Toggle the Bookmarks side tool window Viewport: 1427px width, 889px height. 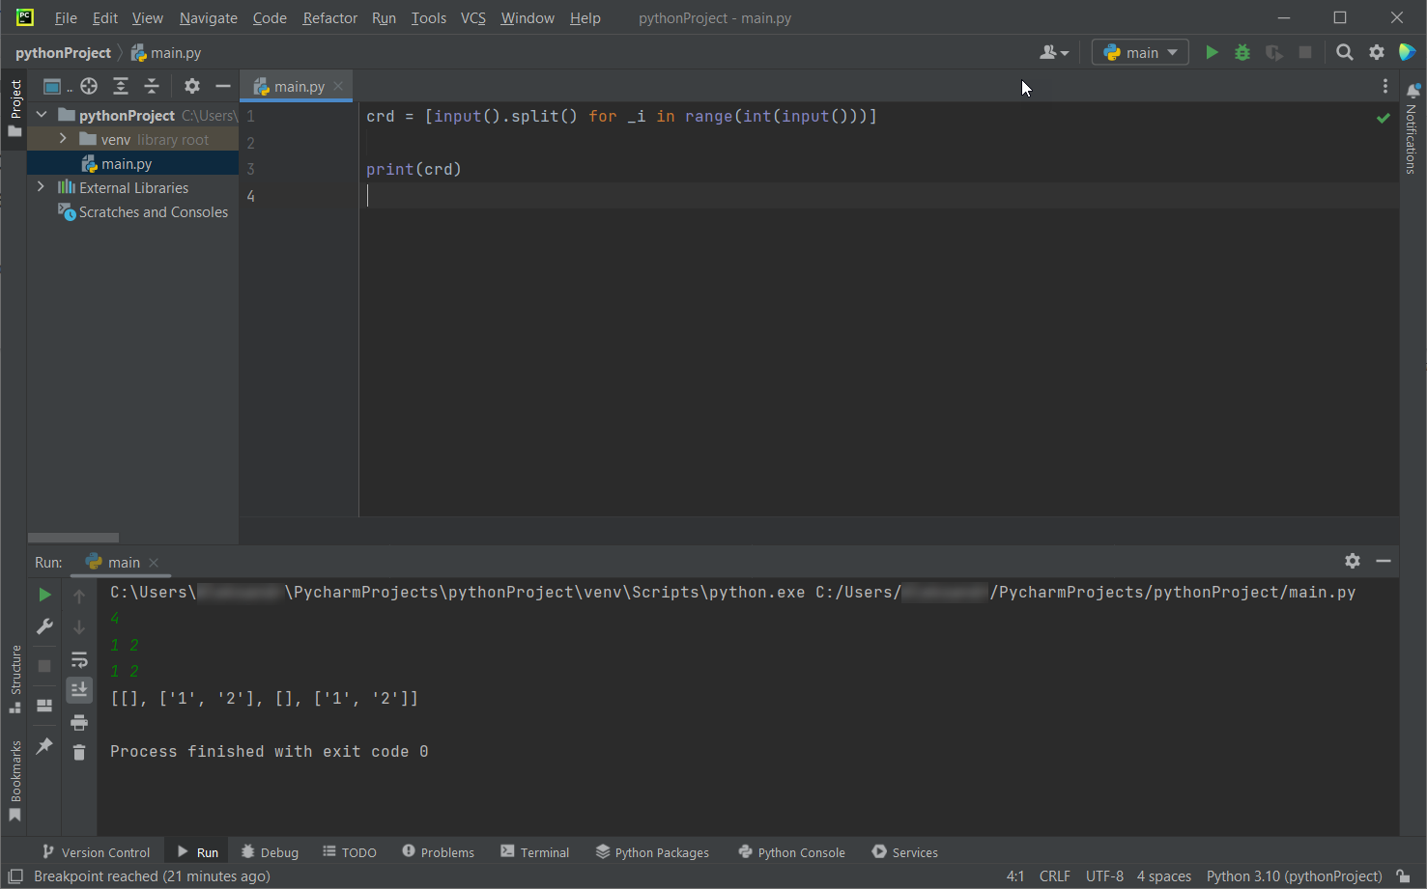pos(14,781)
